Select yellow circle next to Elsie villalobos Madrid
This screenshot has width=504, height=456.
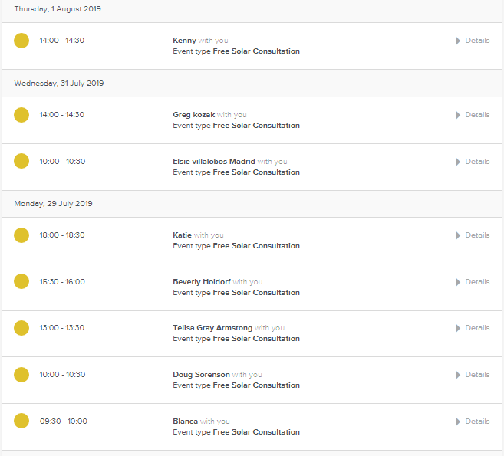[x=21, y=162]
